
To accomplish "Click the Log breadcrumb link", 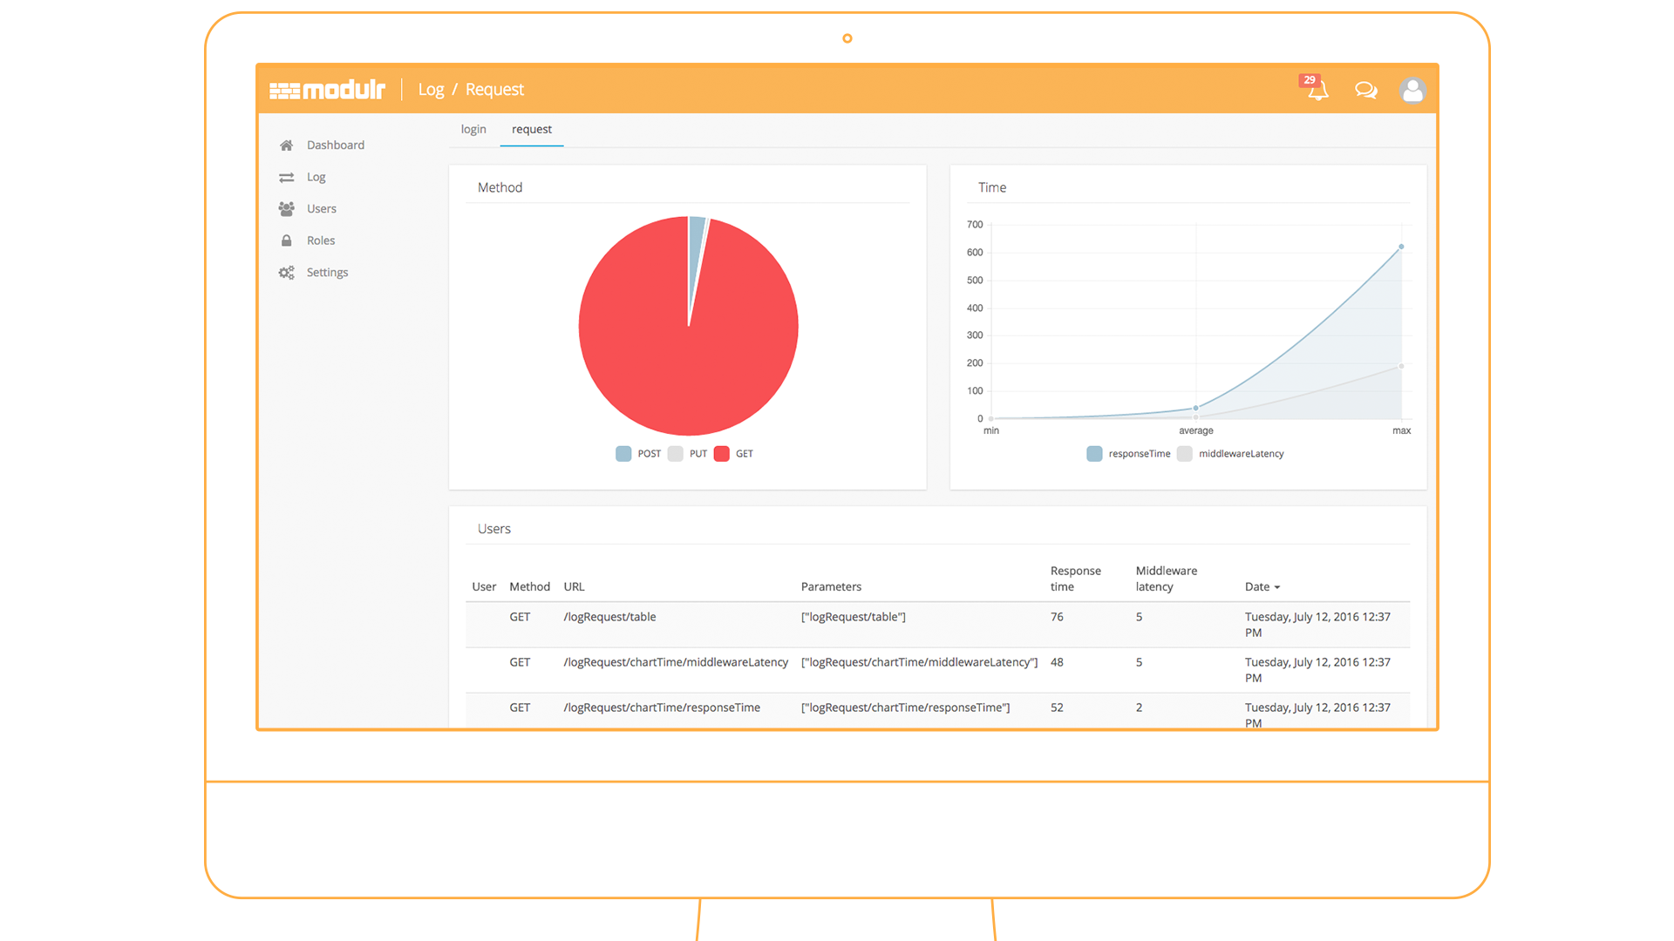I will click(x=431, y=90).
